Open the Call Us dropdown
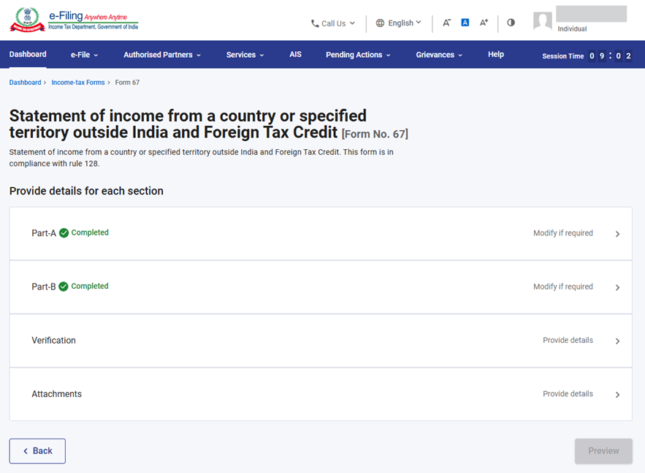 pyautogui.click(x=333, y=23)
